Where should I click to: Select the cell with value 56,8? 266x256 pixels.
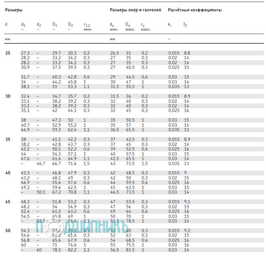25,240
